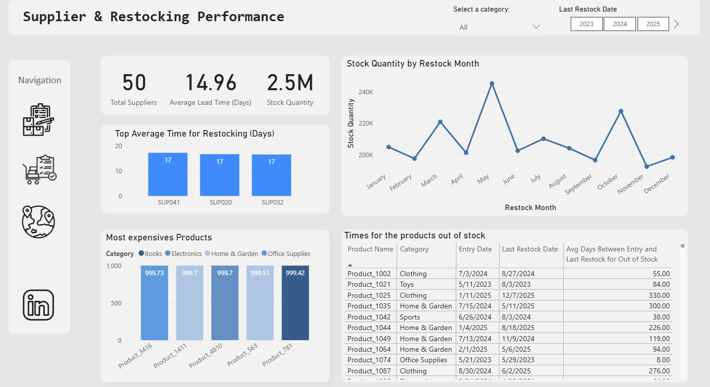Select the Product_4810 bar in expensive products chart
The width and height of the screenshot is (710, 387).
[x=225, y=303]
